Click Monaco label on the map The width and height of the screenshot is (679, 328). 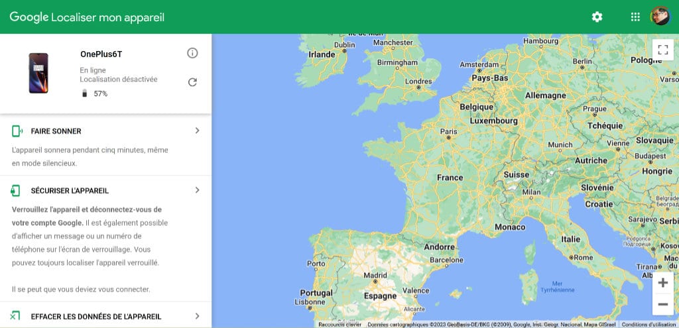point(510,227)
